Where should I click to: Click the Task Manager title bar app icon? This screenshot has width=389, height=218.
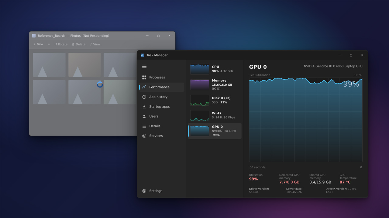pos(142,55)
